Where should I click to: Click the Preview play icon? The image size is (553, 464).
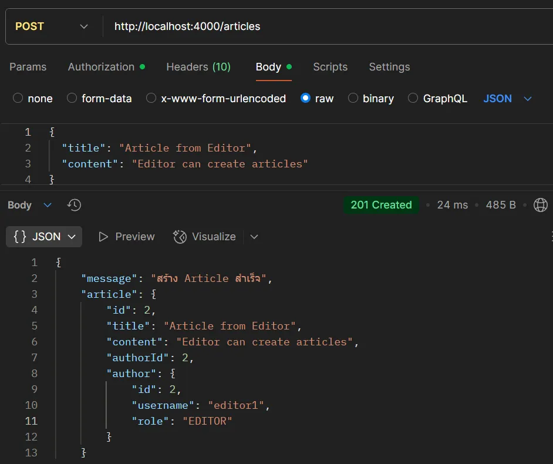click(105, 236)
